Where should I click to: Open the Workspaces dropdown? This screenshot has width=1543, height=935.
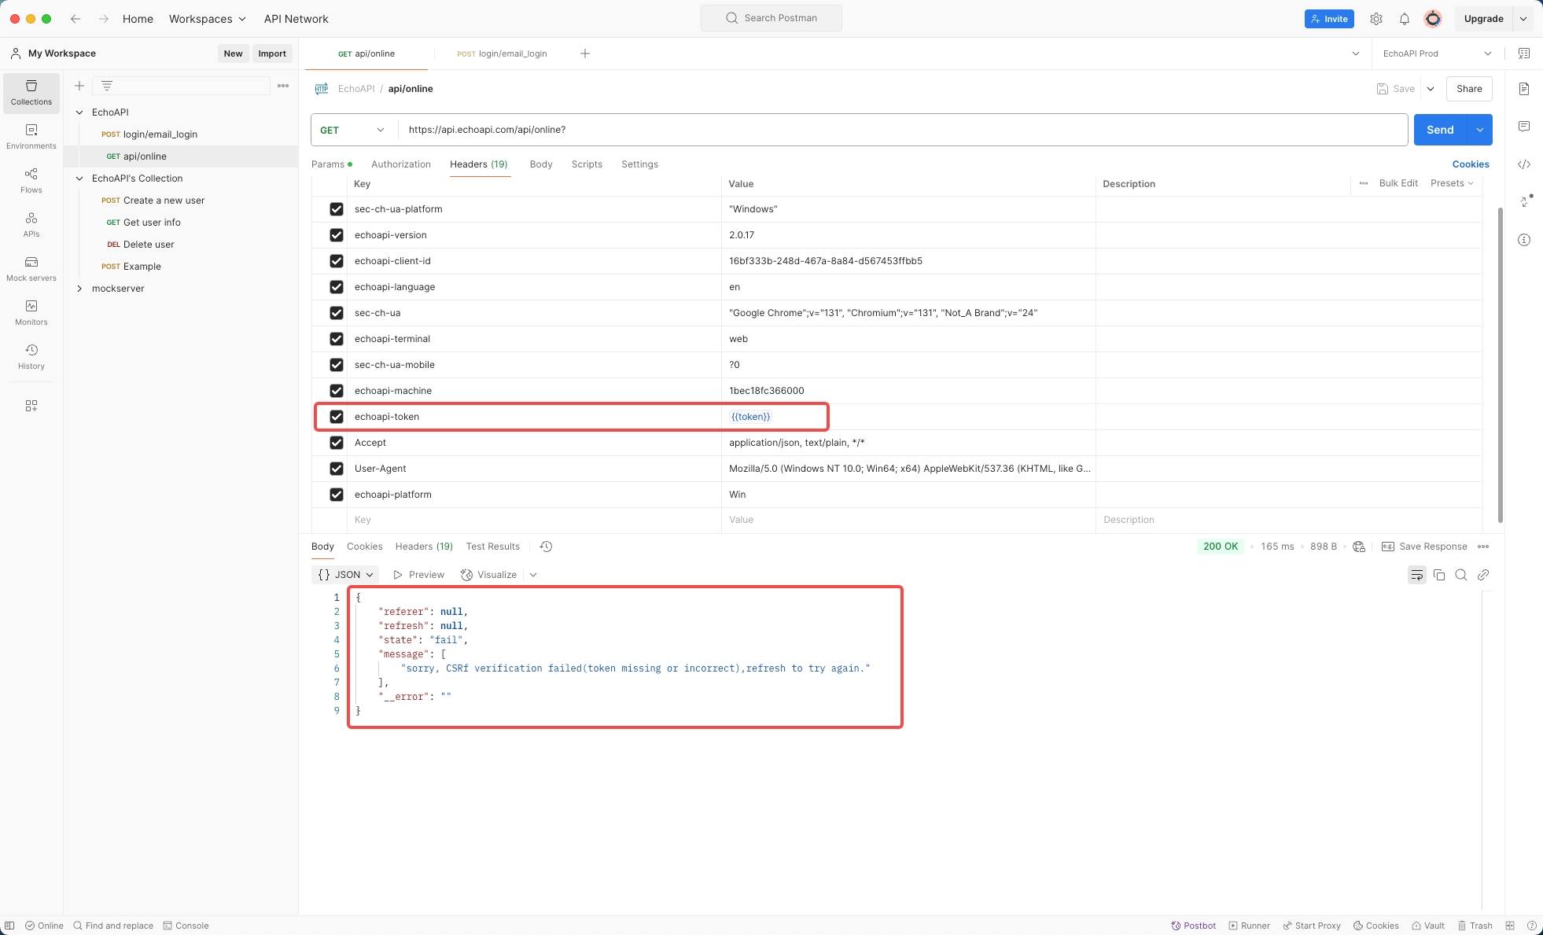(208, 19)
